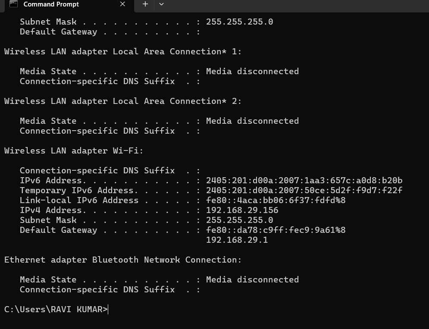Click the IPv6 Address starting with 2405
This screenshot has width=429, height=329.
[x=304, y=180]
